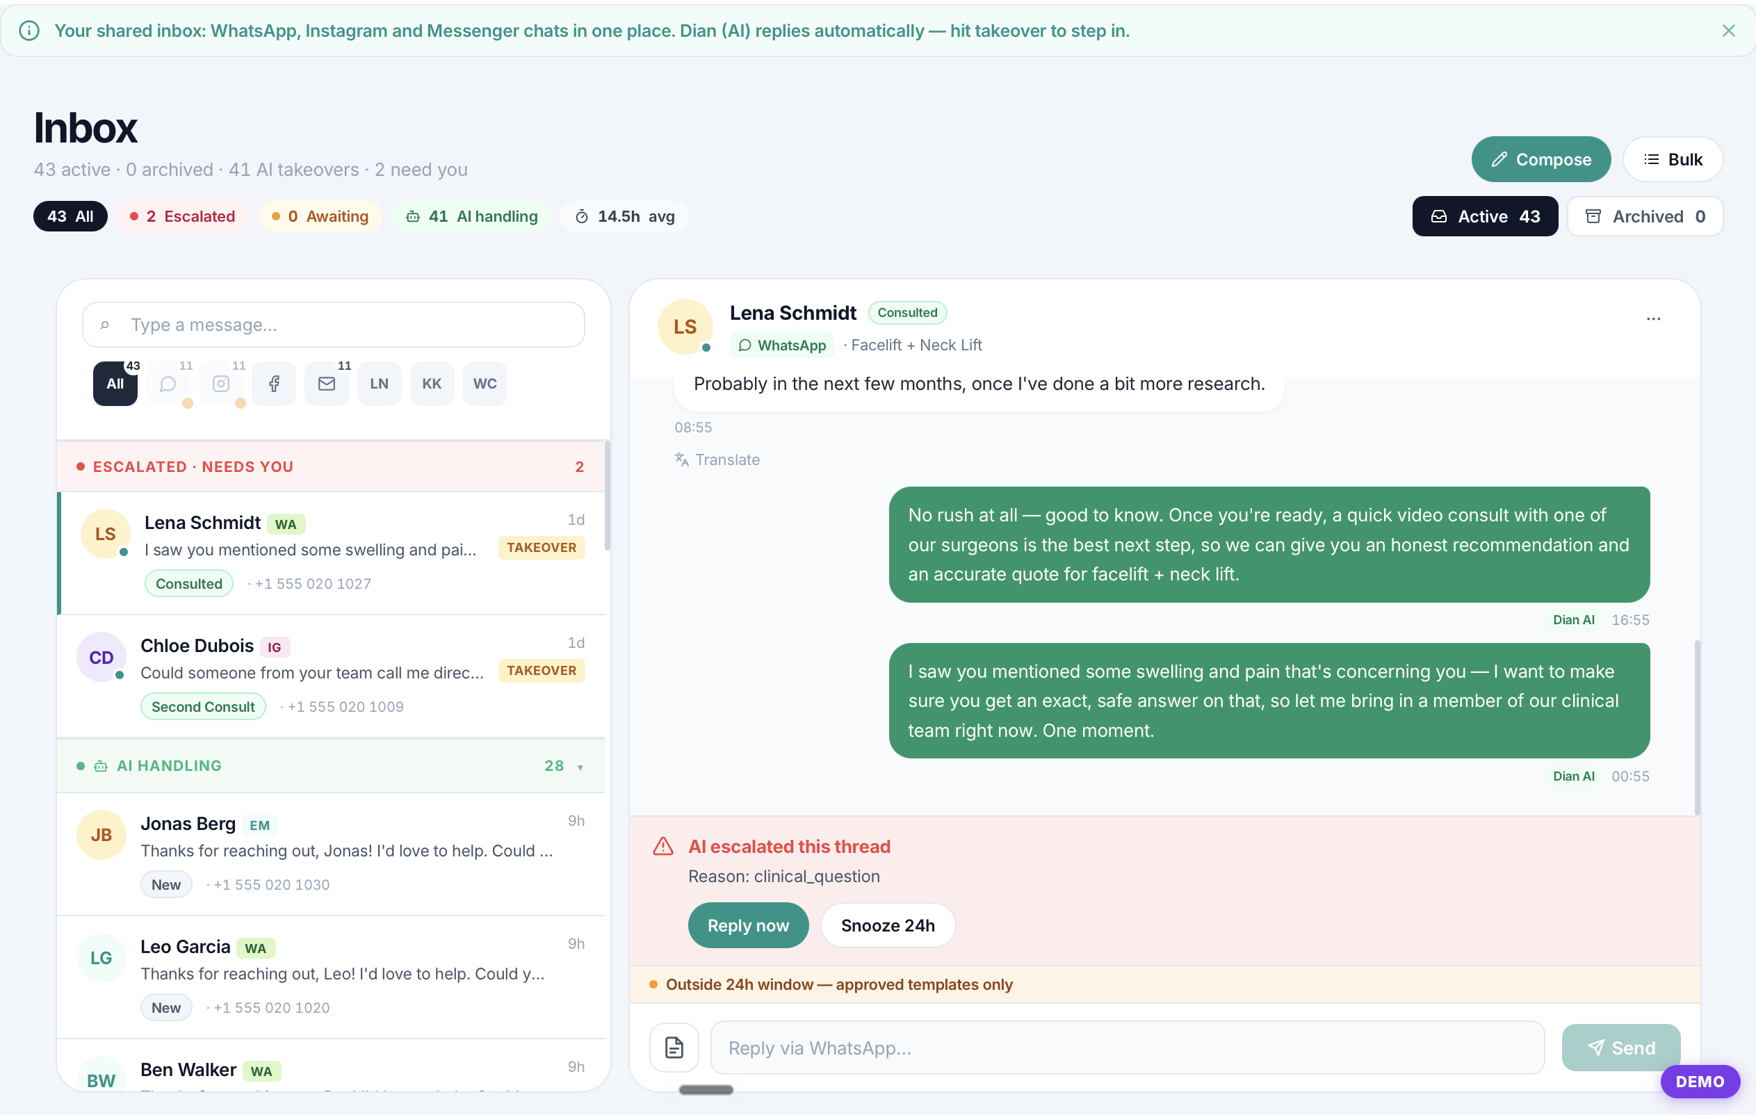Filter by 0 Awaiting conversations
1756x1115 pixels.
(x=320, y=216)
